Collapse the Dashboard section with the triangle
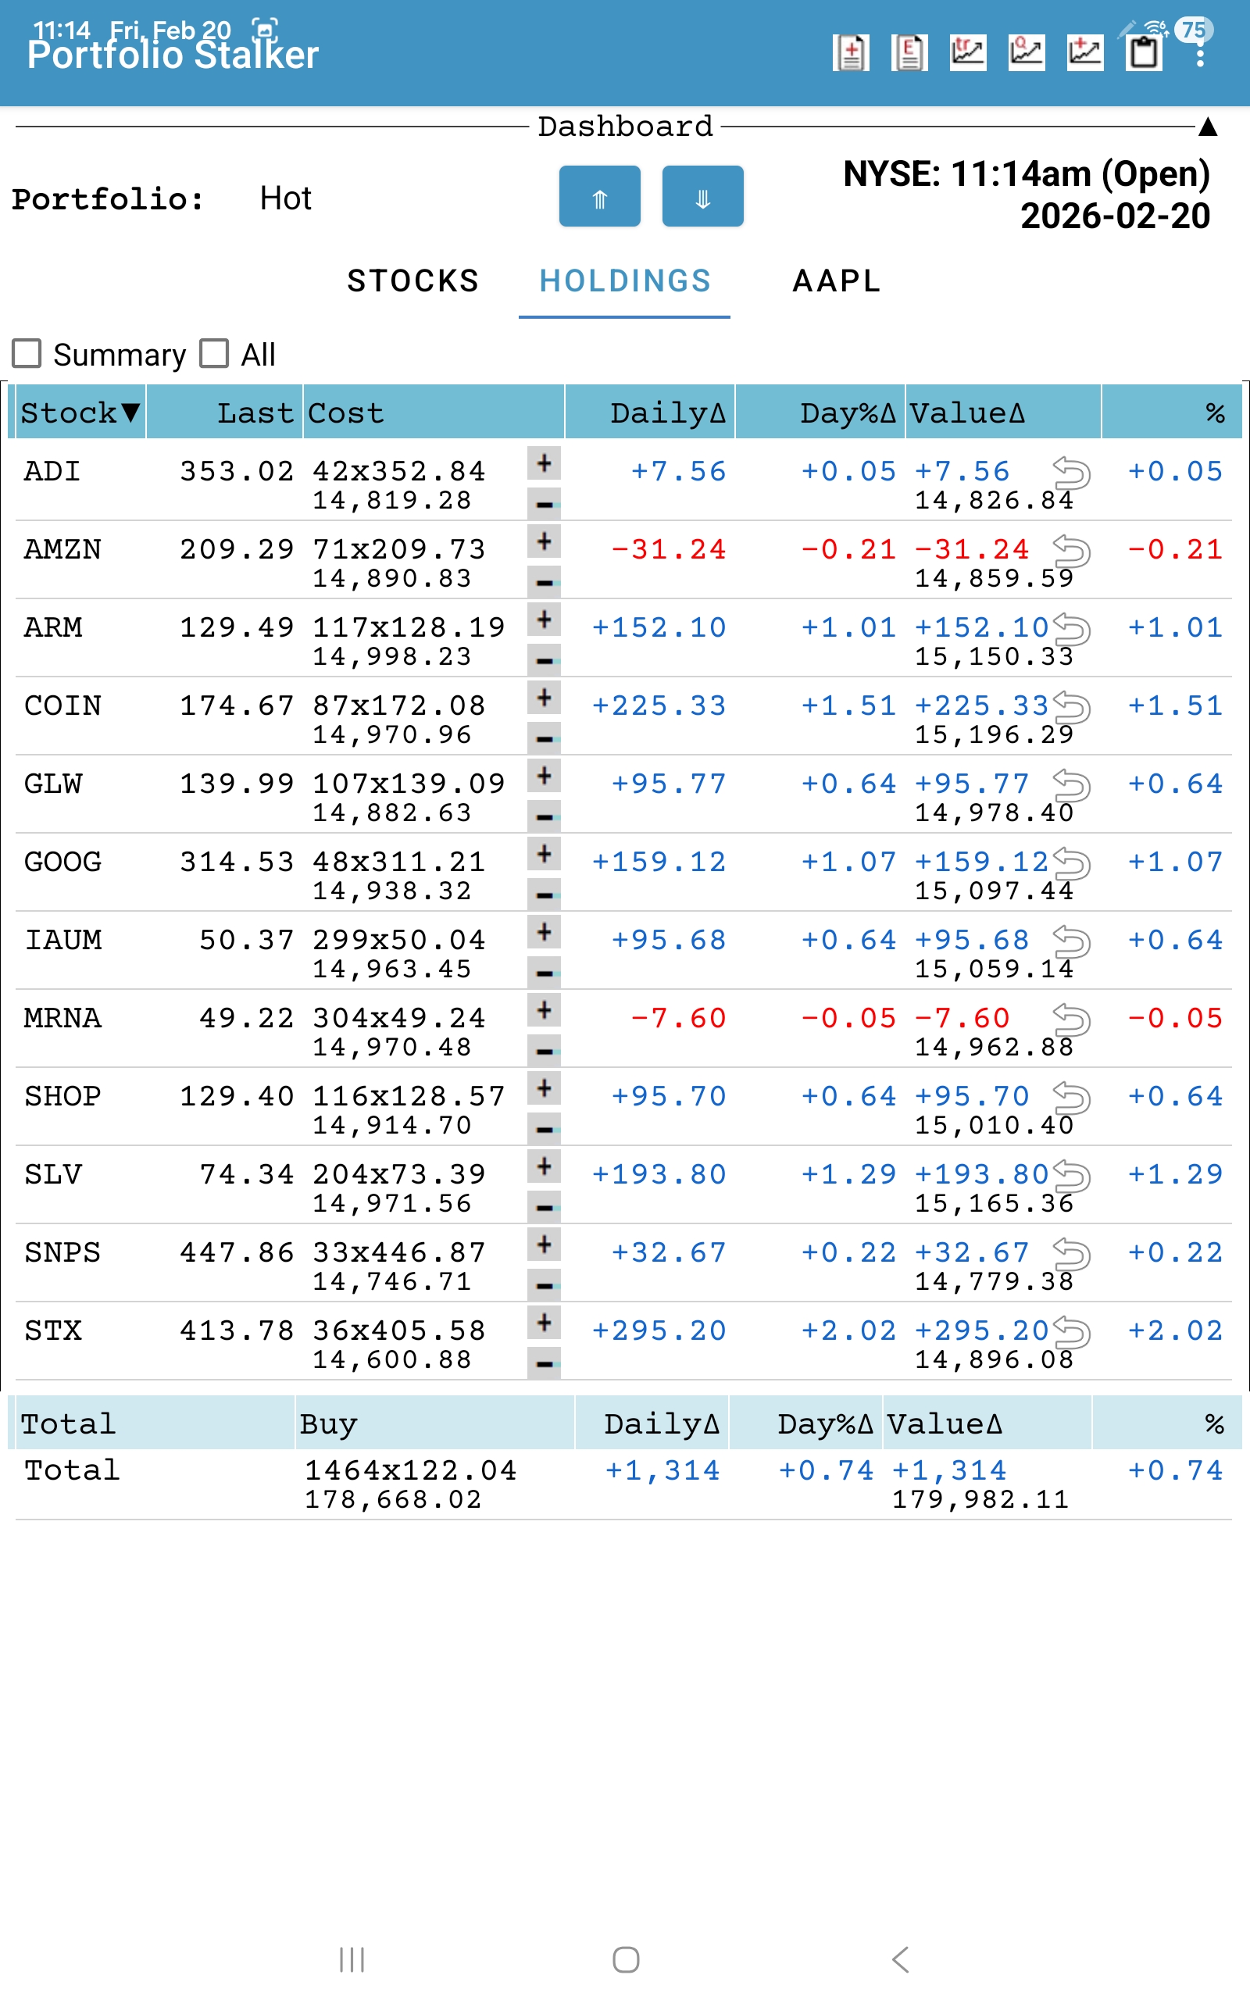This screenshot has width=1250, height=2000. point(1208,127)
